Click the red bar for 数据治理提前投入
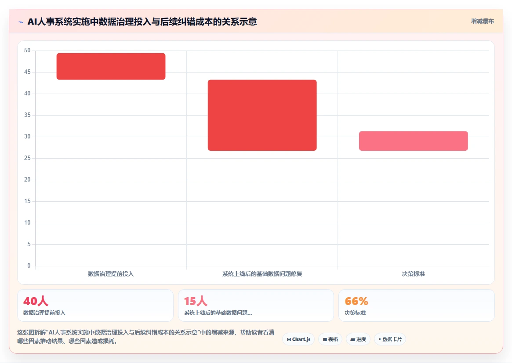The width and height of the screenshot is (512, 363). 111,66
